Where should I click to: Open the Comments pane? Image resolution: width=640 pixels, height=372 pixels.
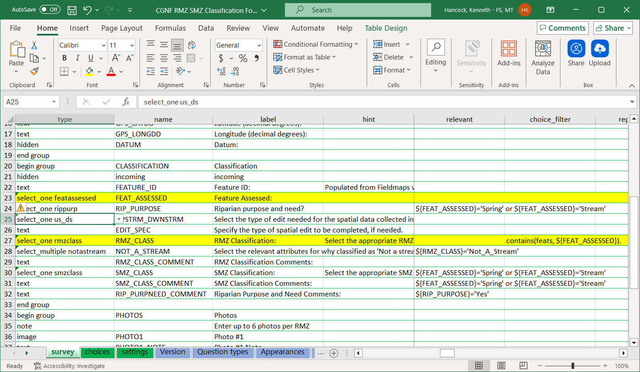pyautogui.click(x=562, y=28)
